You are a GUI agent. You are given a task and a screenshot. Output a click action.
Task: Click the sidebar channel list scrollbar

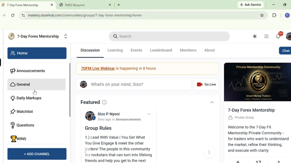tap(70, 90)
